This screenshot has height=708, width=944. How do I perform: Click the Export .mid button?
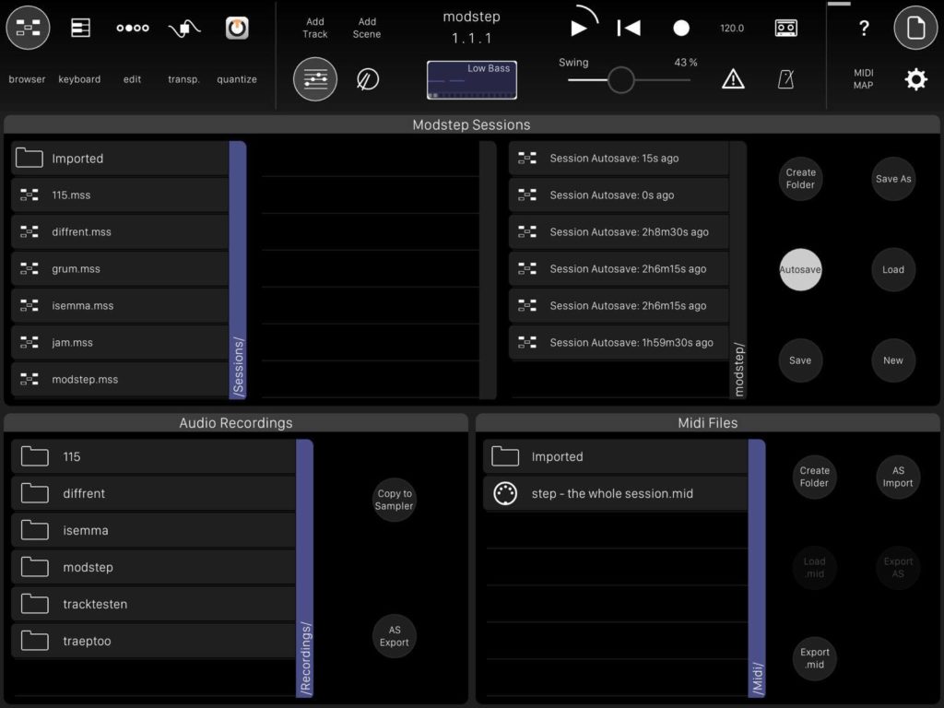[815, 658]
